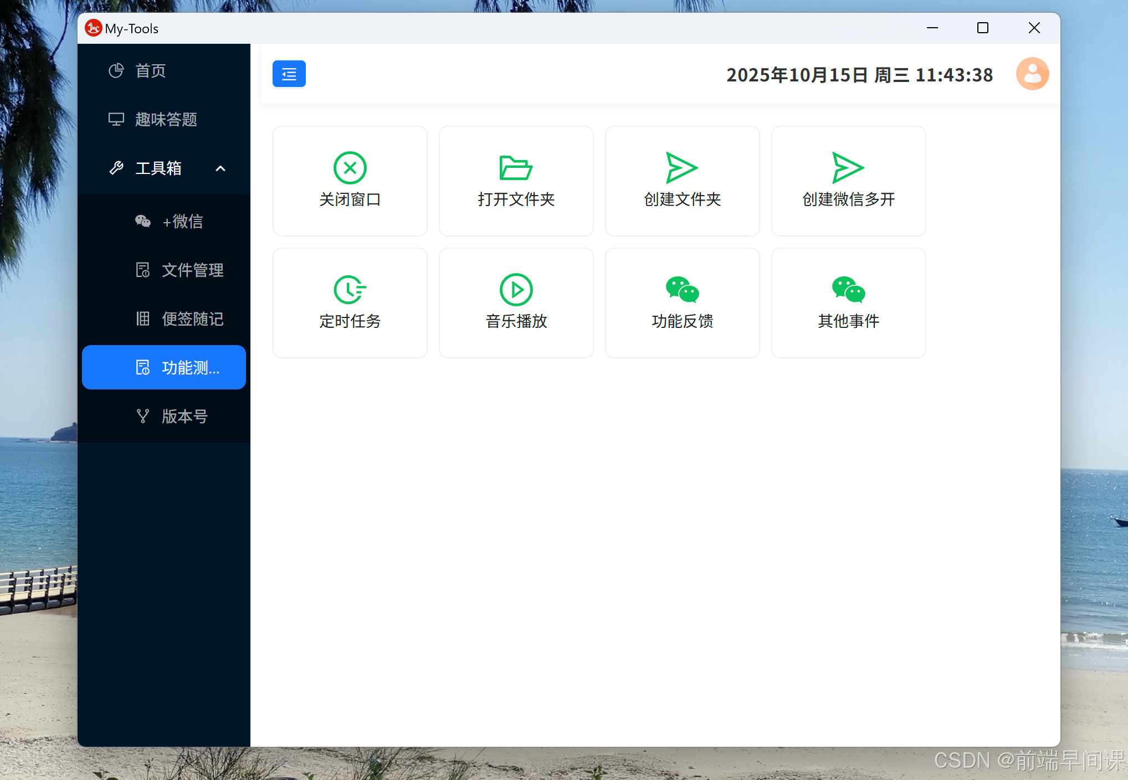Go to 首页 menu item
1128x780 pixels.
[x=164, y=70]
